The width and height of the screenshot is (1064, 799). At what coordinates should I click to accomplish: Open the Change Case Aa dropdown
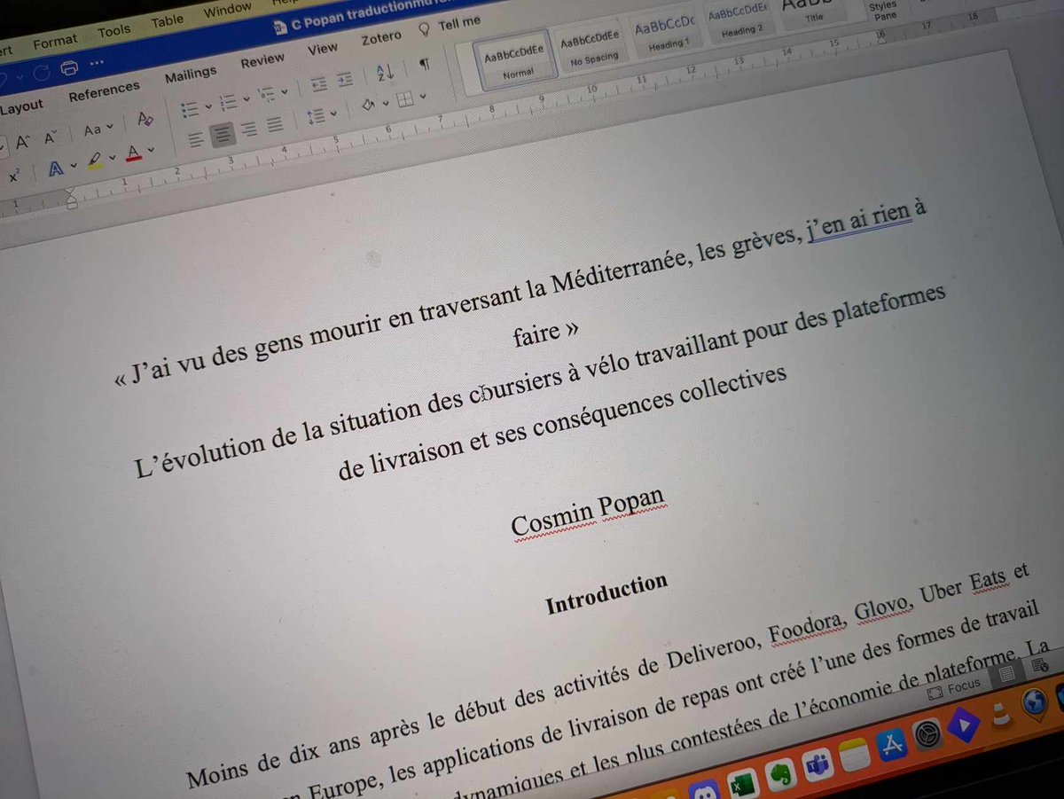pos(98,129)
